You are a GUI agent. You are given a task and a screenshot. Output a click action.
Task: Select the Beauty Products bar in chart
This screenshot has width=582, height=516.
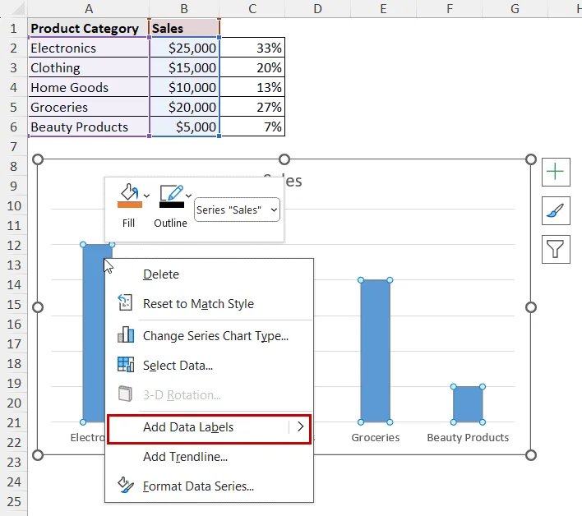pos(468,404)
